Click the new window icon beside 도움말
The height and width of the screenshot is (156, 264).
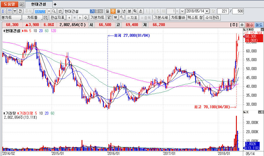[22, 4]
